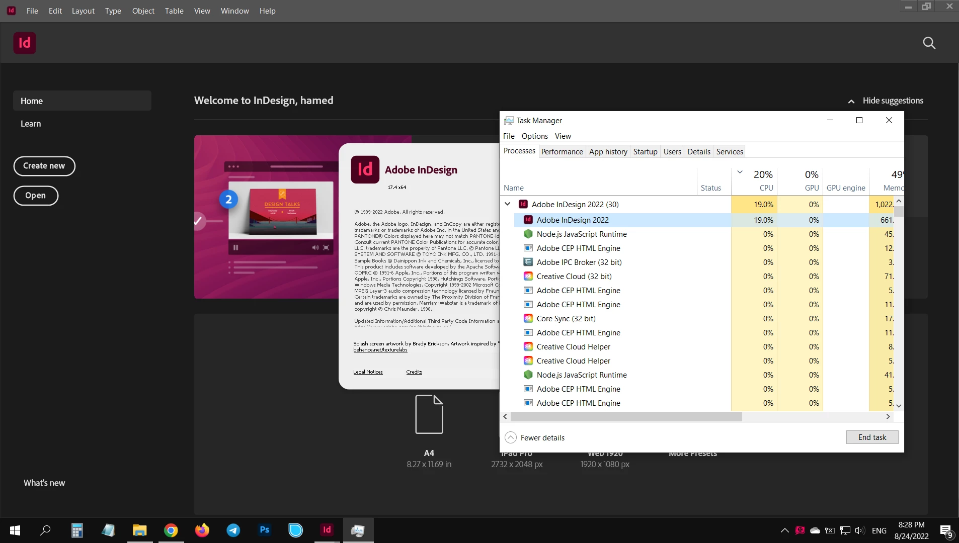Click the Adobe InDesign 2022 group icon

523,204
